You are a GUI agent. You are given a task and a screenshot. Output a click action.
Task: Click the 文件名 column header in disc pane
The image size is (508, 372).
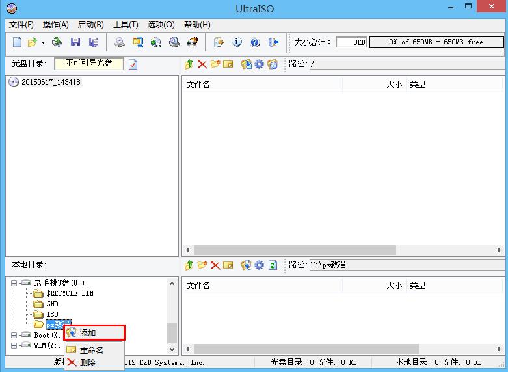[198, 85]
